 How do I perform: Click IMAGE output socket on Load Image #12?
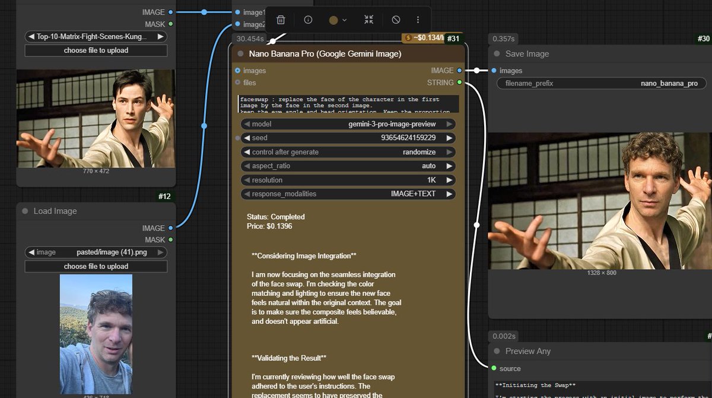click(170, 228)
